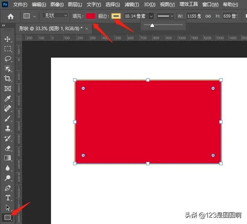
Task: Open the 增效工具 menu
Action: pyautogui.click(x=188, y=4)
